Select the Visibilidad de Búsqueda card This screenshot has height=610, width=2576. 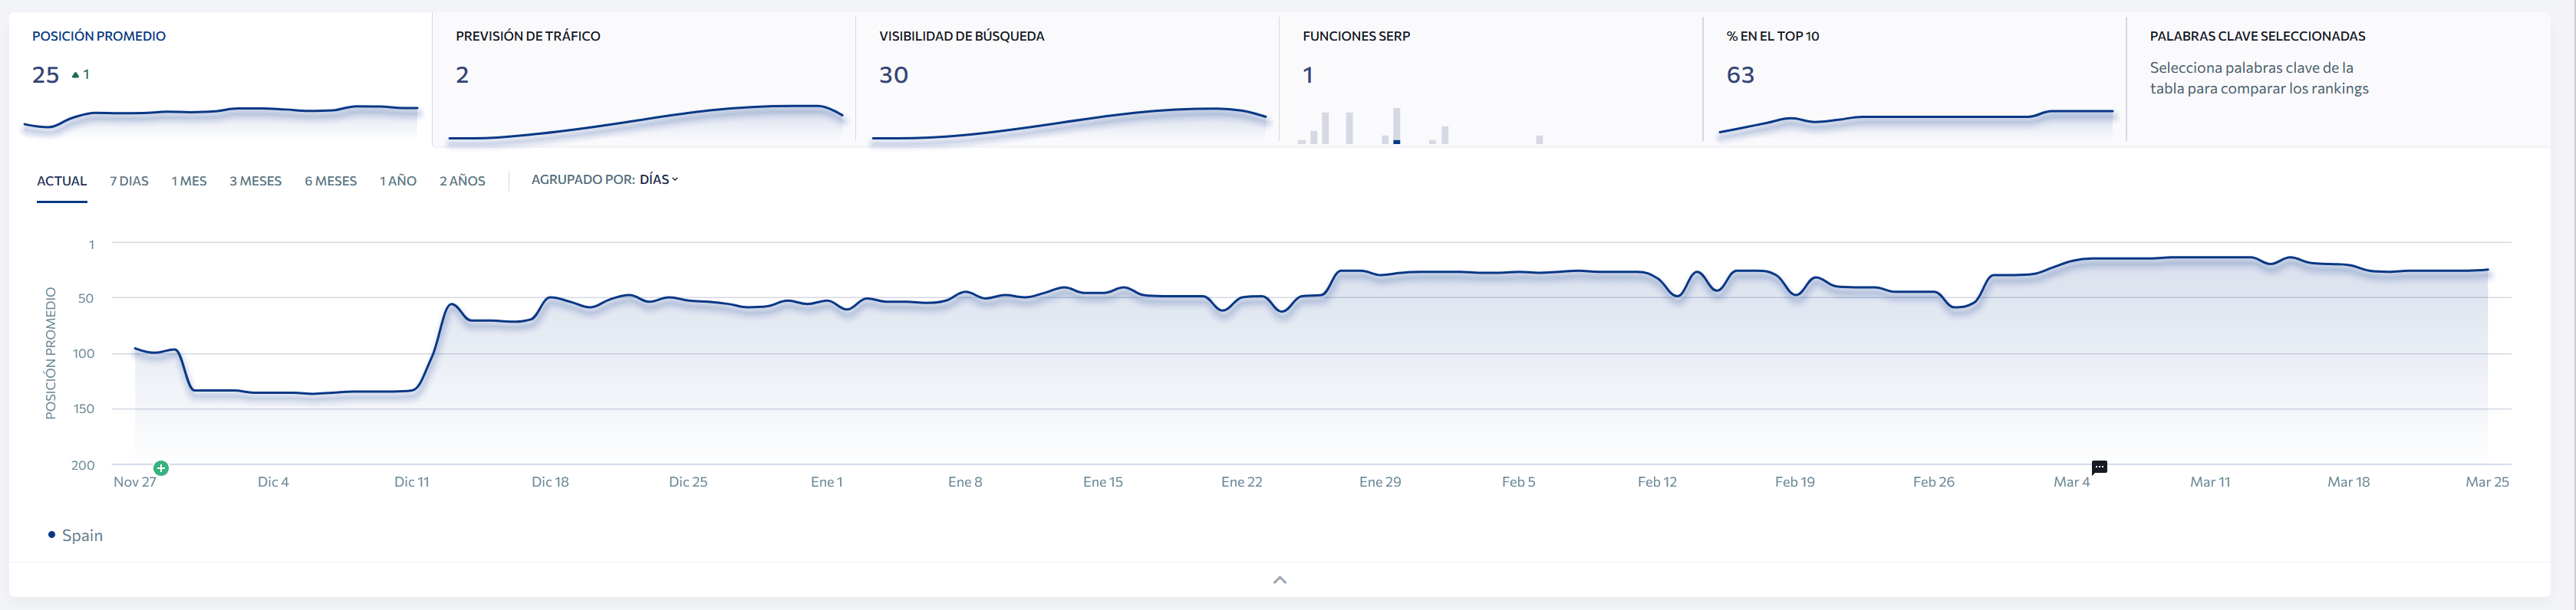point(1067,80)
